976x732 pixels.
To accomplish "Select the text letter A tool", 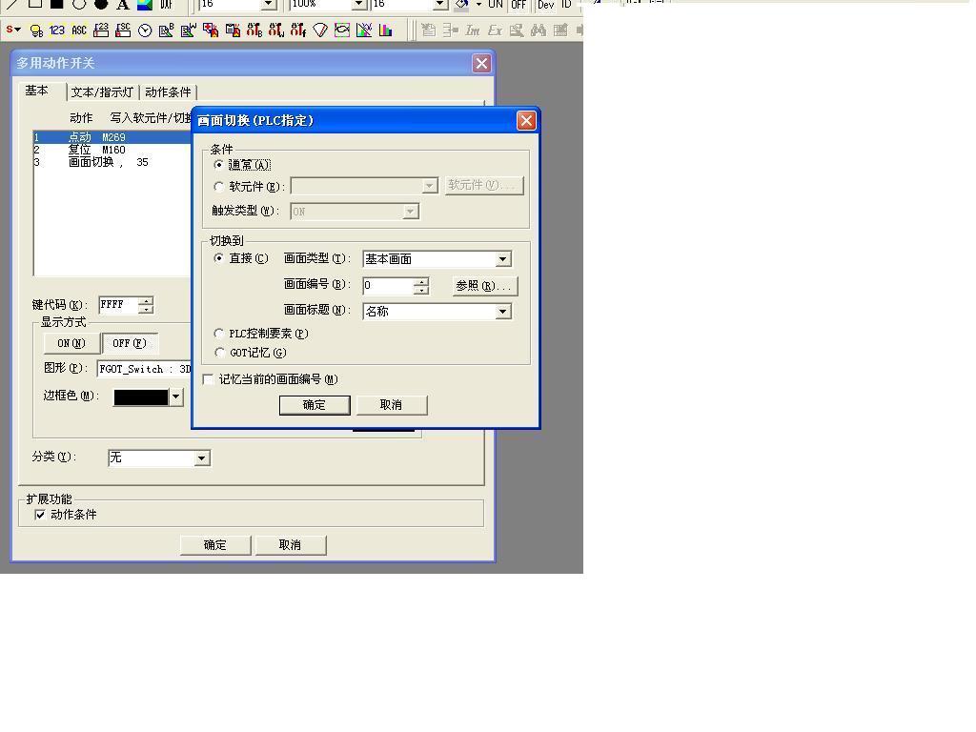I will point(123,5).
